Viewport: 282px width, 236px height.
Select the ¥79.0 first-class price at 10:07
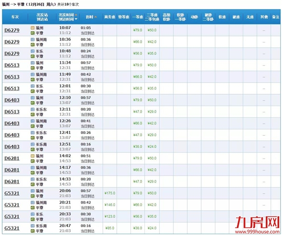point(138,30)
